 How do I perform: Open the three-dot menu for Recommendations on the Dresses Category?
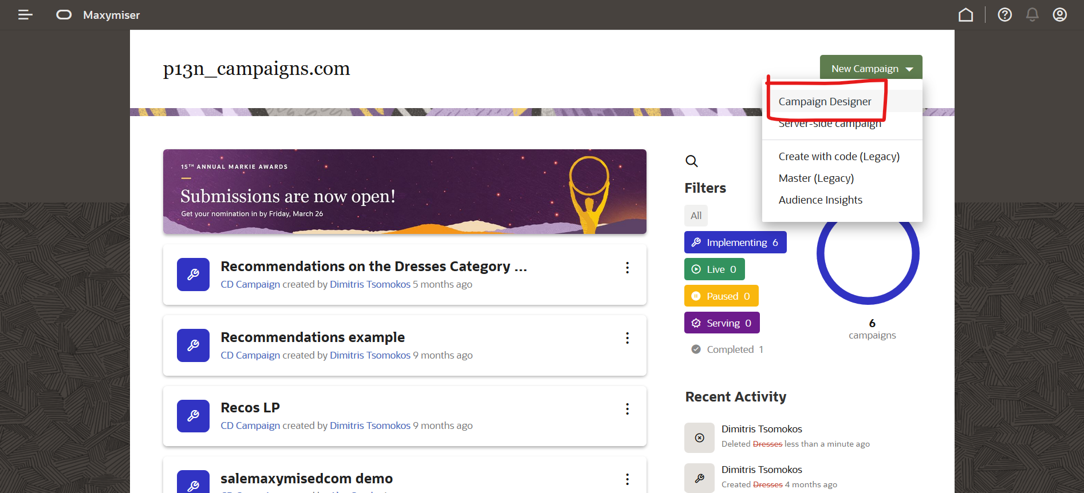628,268
